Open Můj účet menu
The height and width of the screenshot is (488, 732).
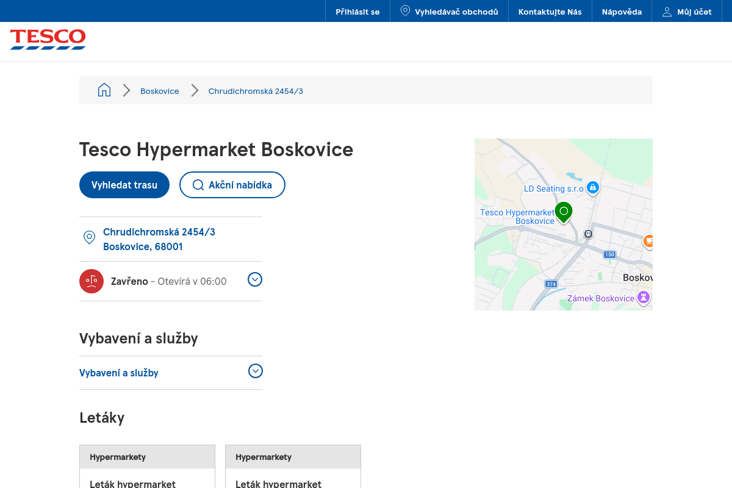687,12
